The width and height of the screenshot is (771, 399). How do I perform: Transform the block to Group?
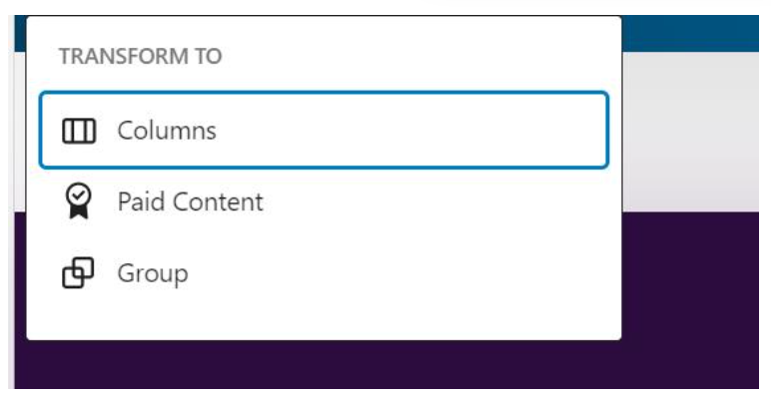(152, 273)
